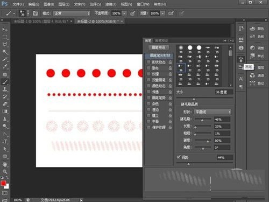
Task: Open the Adjustments (调整) panel icon
Action: 252,48
